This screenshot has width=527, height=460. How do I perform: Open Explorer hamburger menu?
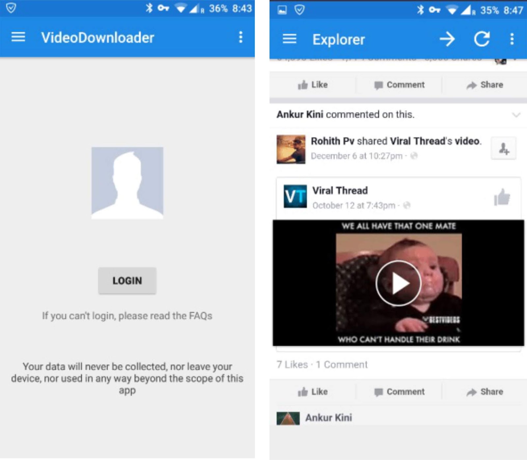pos(290,39)
